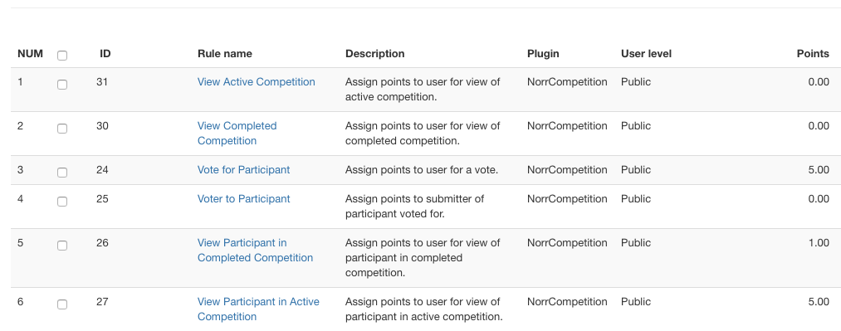Viewport: 841px width, 331px height.
Task: Check the row with ID 25
Action: 62,201
